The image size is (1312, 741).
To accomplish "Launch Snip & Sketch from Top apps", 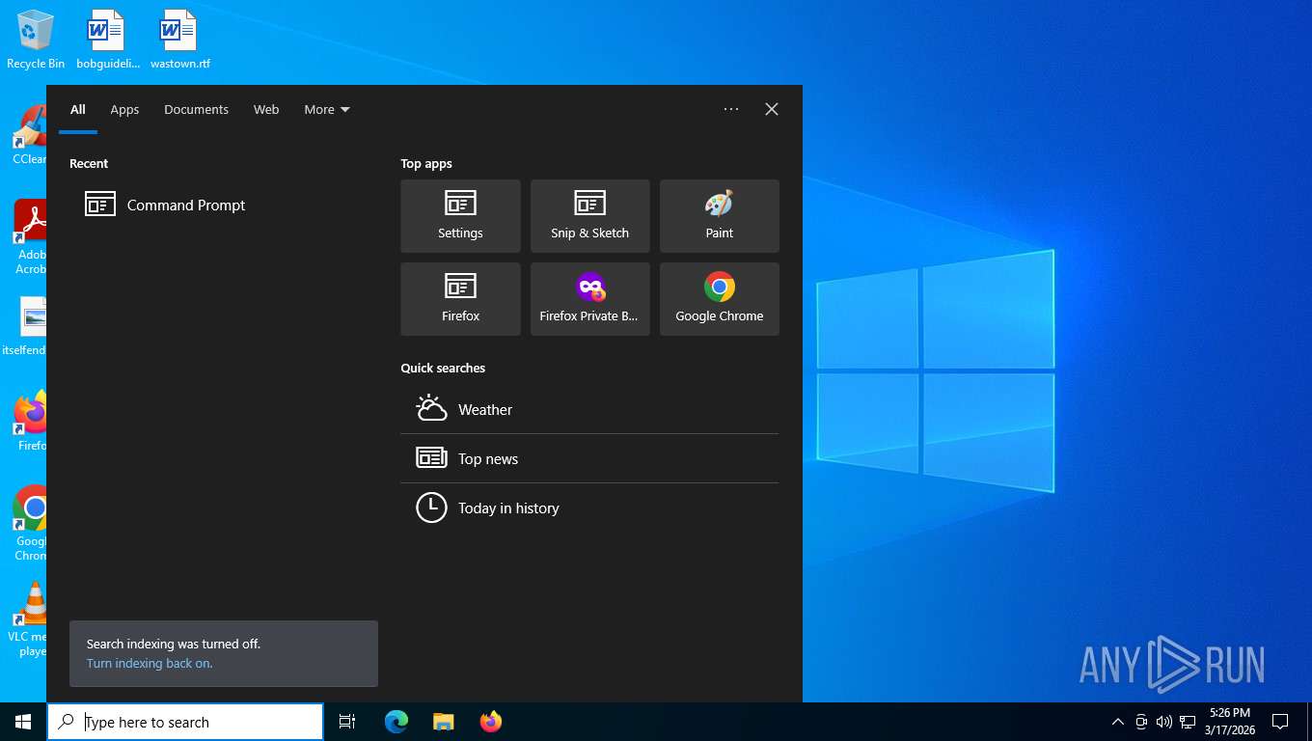I will click(x=589, y=216).
